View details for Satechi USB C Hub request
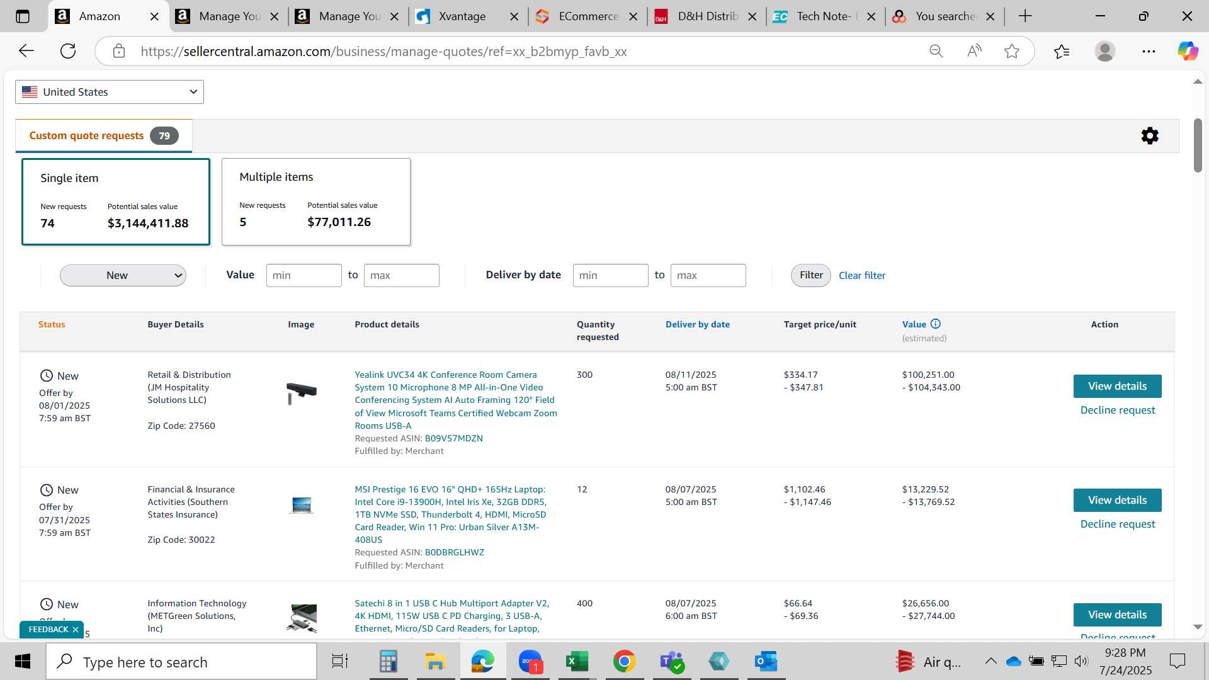This screenshot has width=1209, height=680. 1117,615
